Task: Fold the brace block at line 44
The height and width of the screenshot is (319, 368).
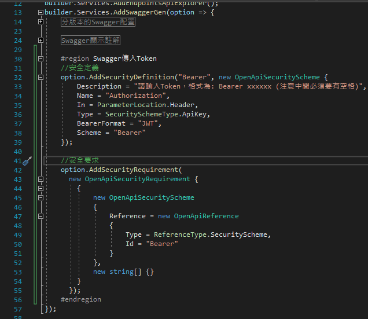Action: click(x=41, y=189)
